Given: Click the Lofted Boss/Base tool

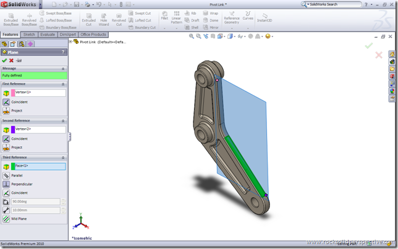Looking at the screenshot, I should click(x=56, y=20).
